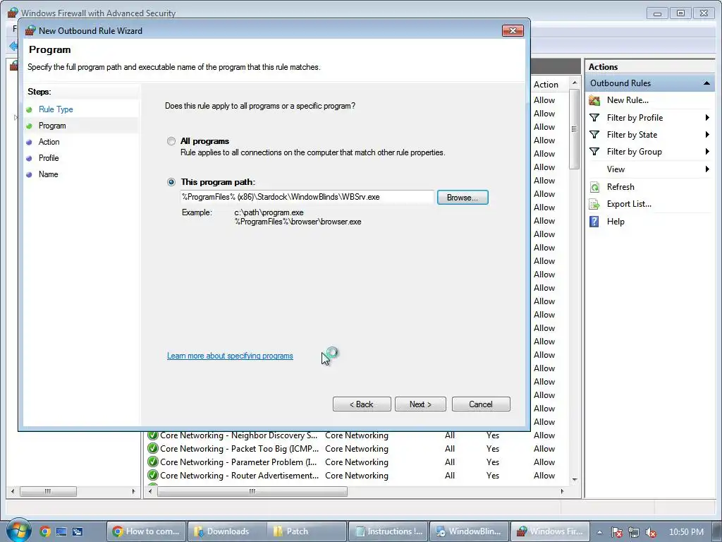Click Export List... action
This screenshot has width=722, height=542.
click(x=629, y=204)
